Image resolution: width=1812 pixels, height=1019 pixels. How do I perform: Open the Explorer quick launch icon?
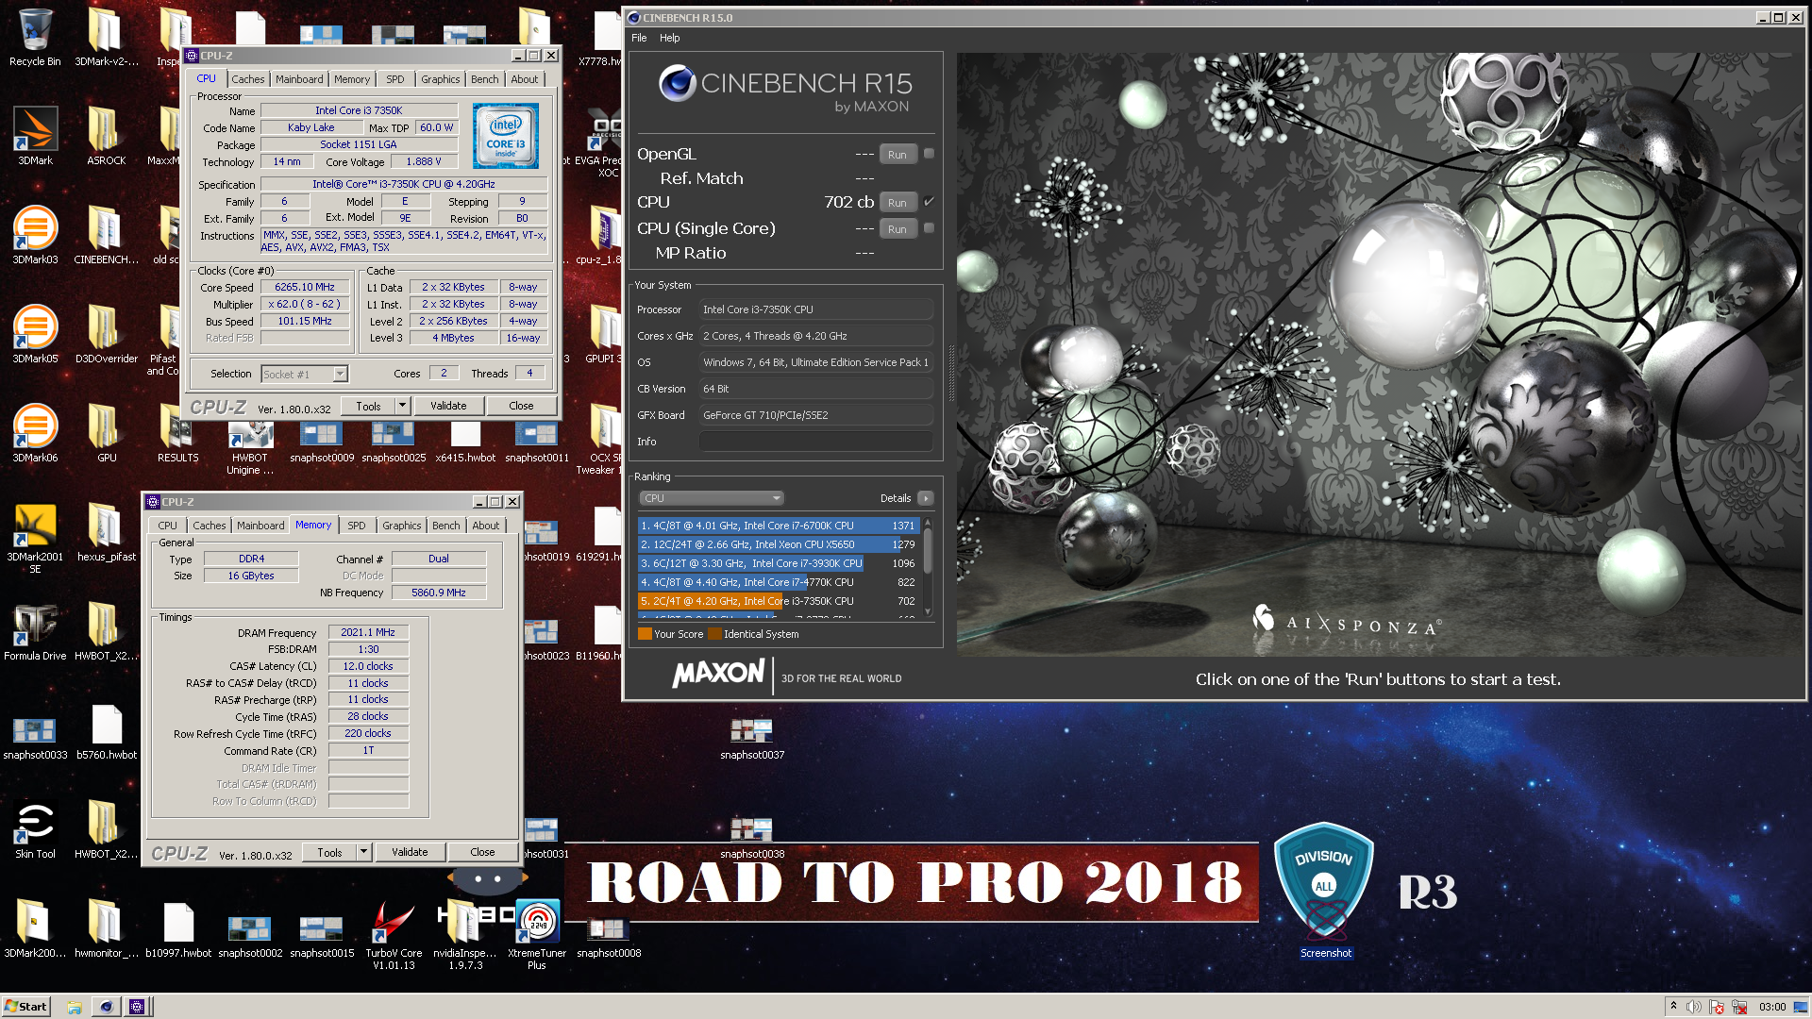[75, 1007]
